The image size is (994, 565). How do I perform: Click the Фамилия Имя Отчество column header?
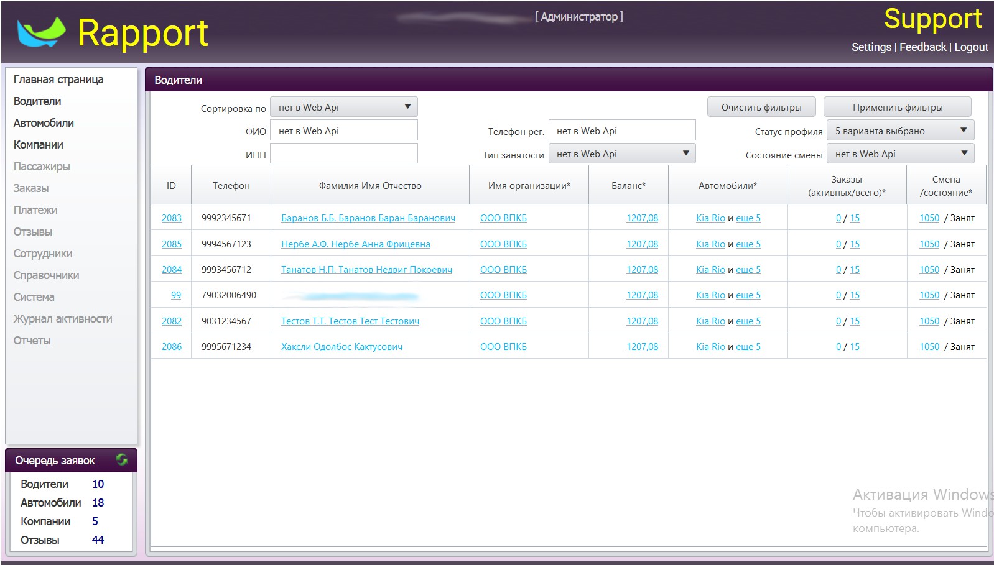(370, 185)
